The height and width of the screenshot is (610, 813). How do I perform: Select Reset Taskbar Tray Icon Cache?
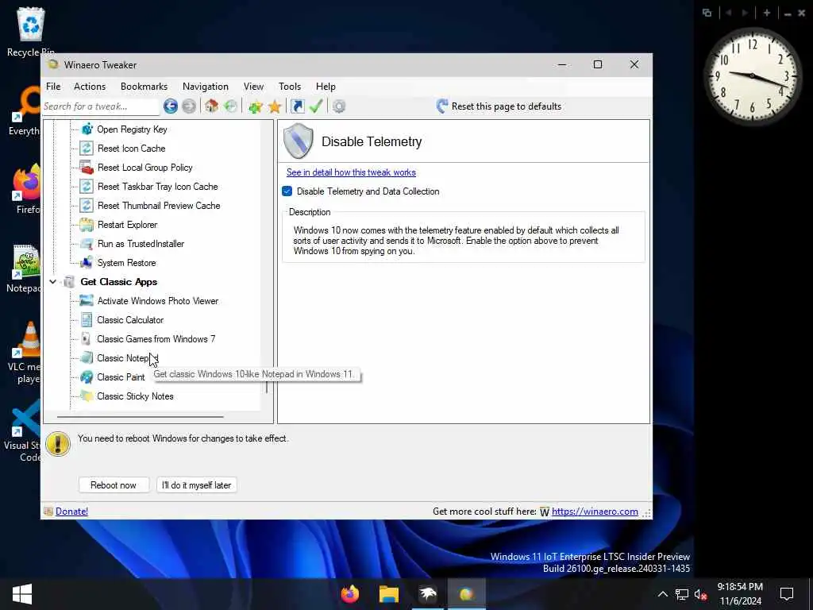pyautogui.click(x=158, y=187)
